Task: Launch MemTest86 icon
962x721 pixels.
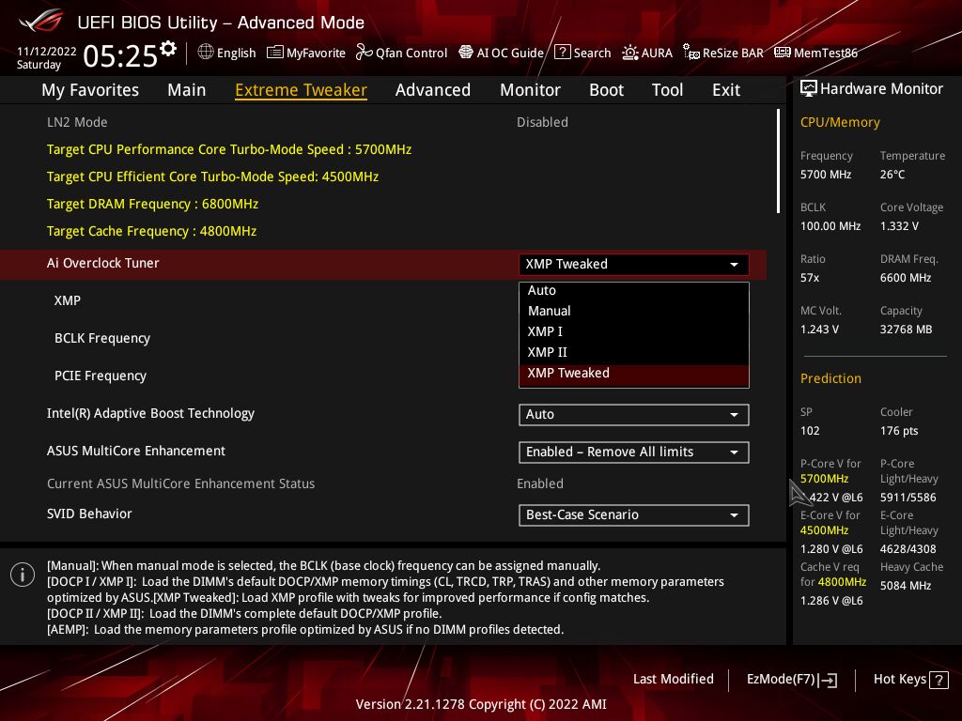Action: coord(783,53)
